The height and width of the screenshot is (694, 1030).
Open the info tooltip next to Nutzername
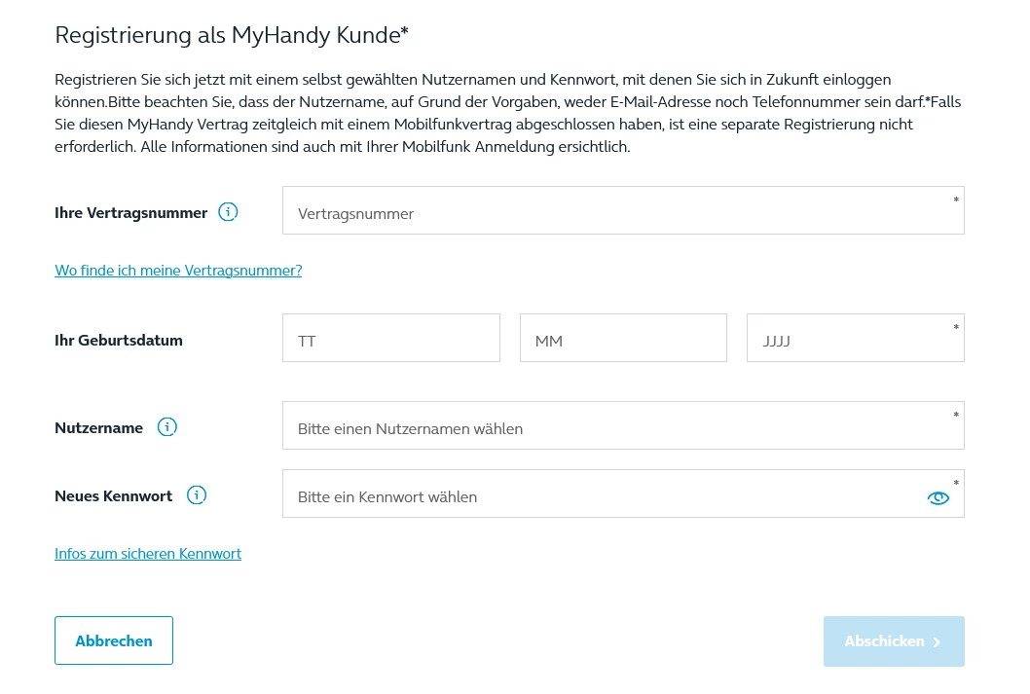point(167,427)
